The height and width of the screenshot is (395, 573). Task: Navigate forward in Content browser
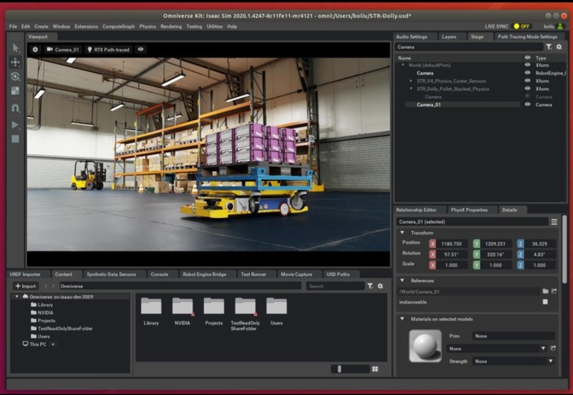pos(53,286)
